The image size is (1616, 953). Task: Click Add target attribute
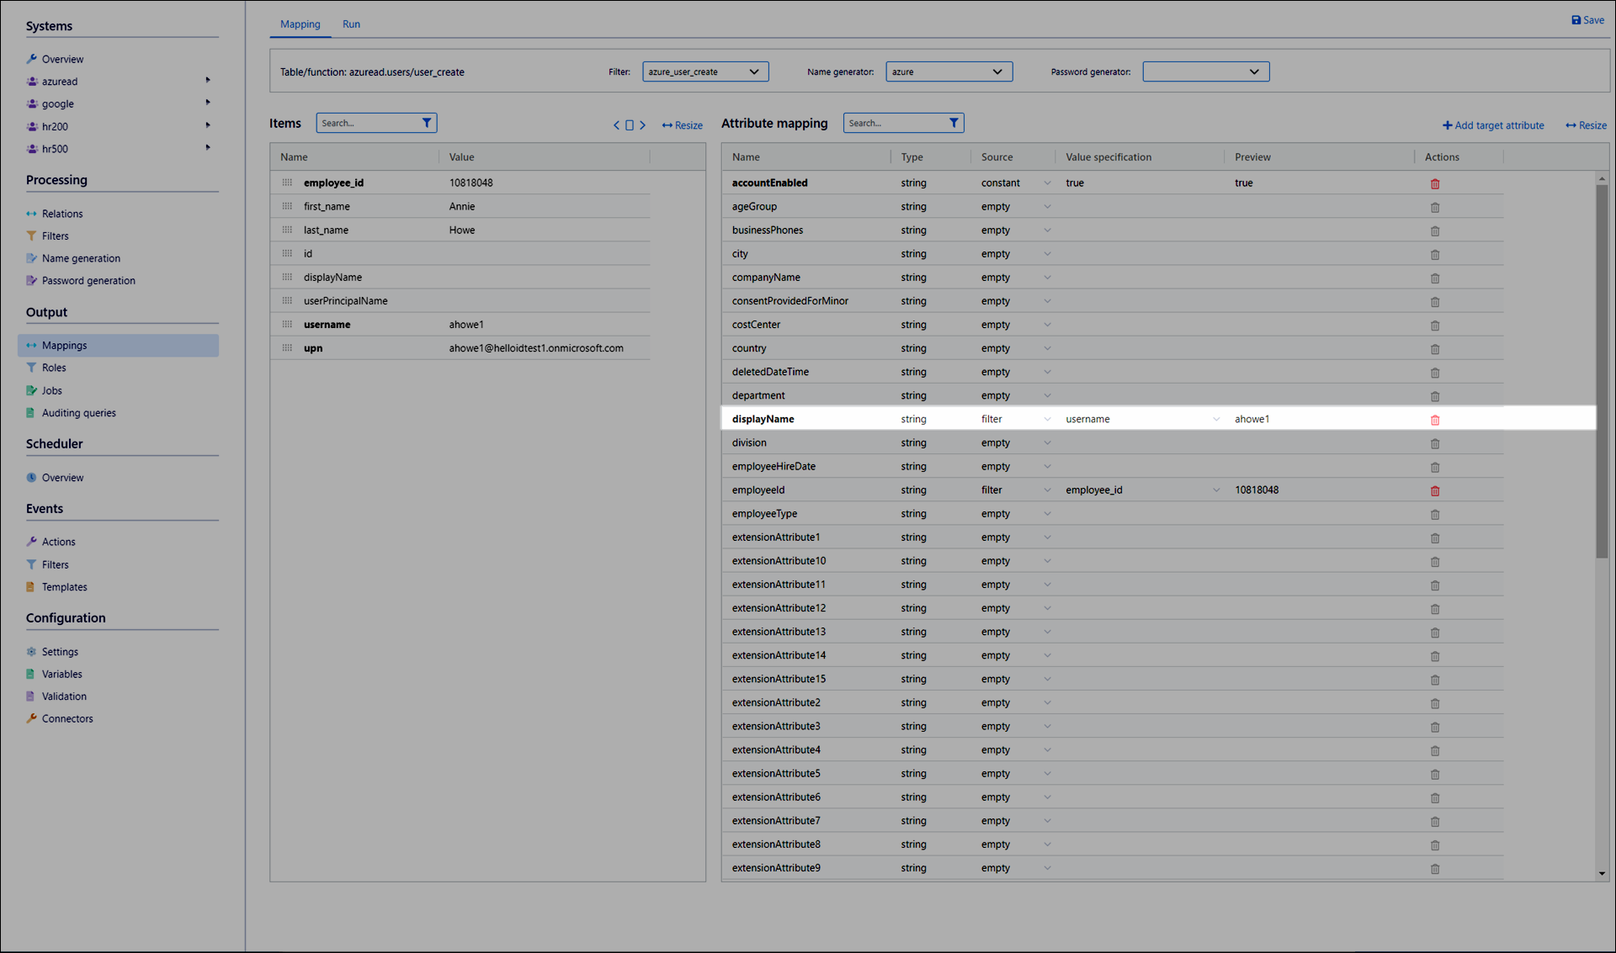click(x=1493, y=125)
